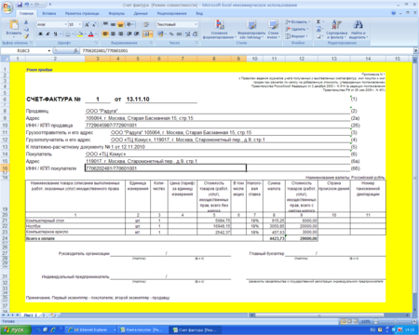Open the font color dropdown arrow

pos(96,33)
